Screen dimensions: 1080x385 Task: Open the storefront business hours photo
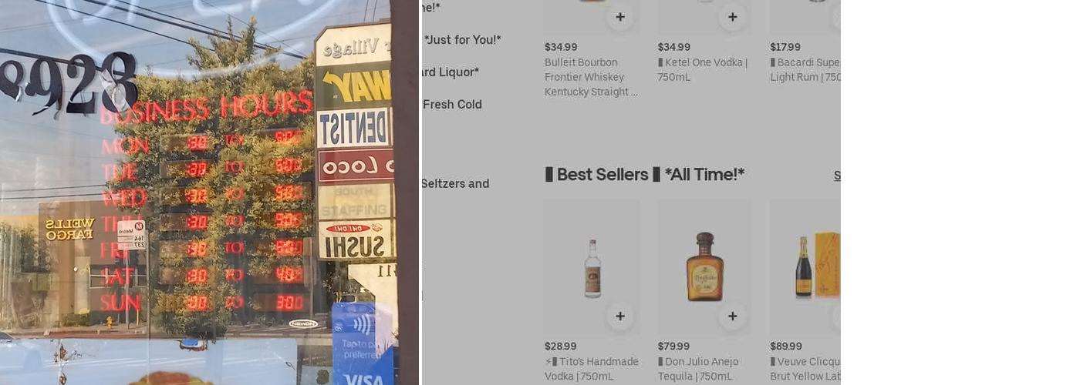[209, 192]
